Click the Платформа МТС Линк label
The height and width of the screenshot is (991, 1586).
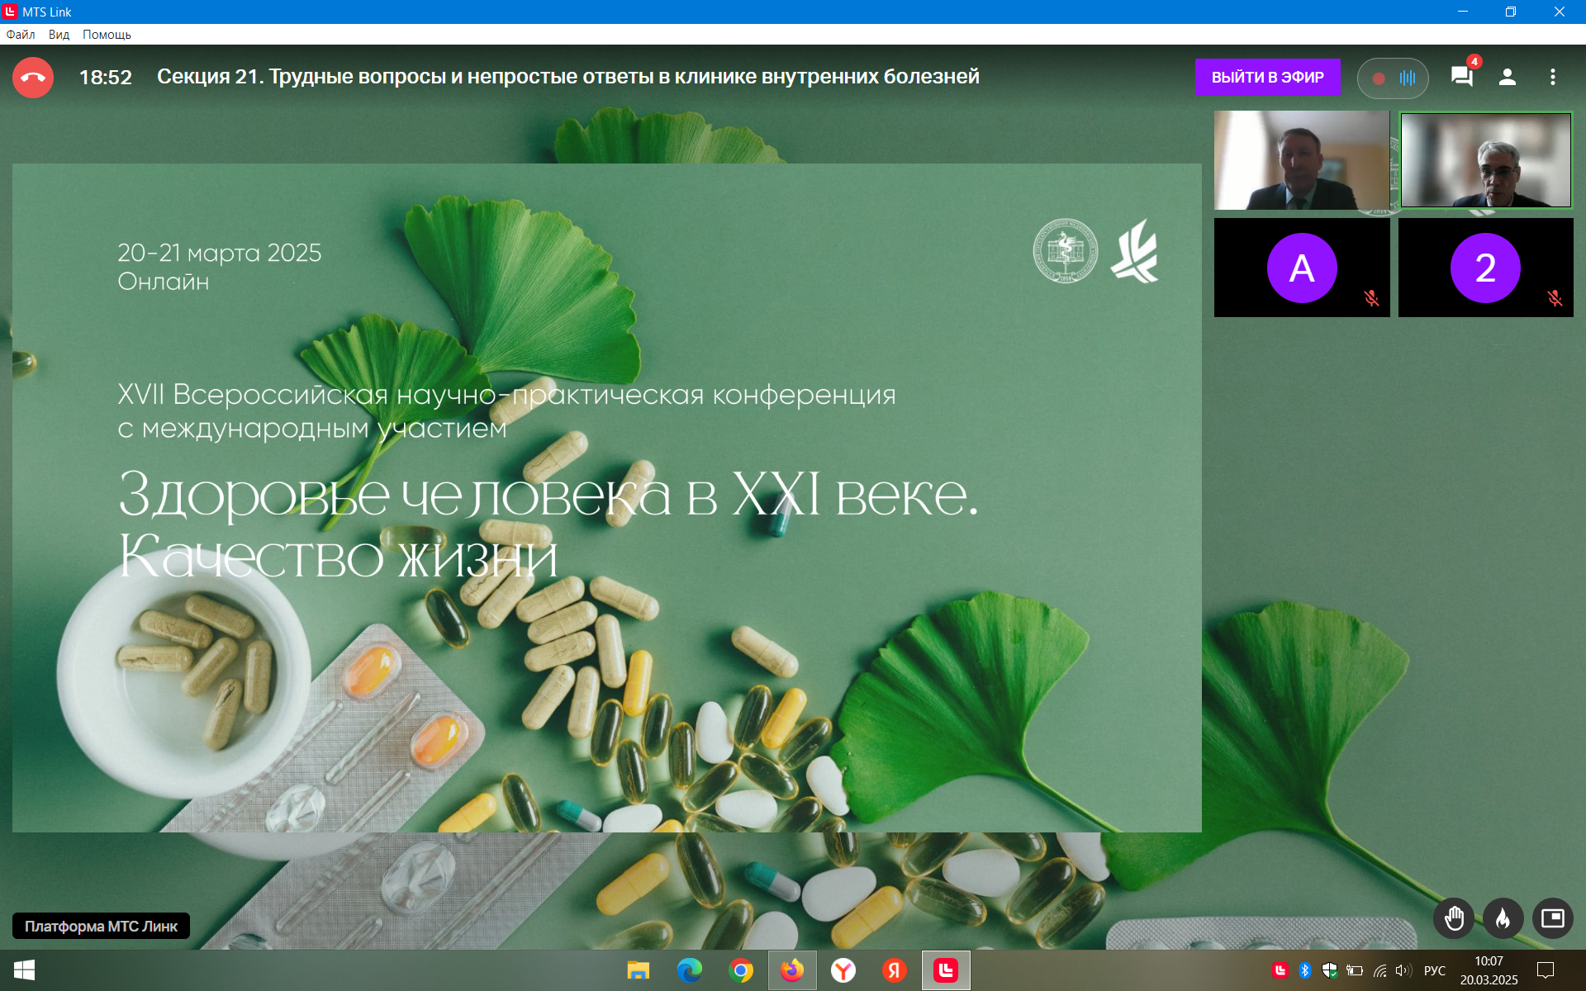(x=101, y=926)
